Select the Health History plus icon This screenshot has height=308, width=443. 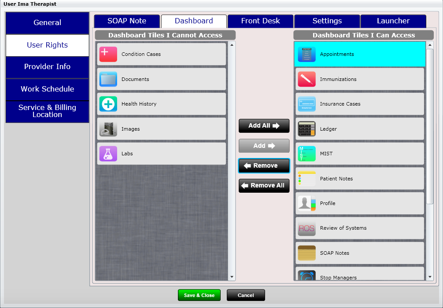108,104
